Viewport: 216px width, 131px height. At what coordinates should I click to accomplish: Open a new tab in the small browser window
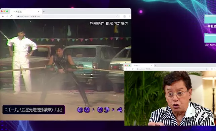click(x=155, y=65)
